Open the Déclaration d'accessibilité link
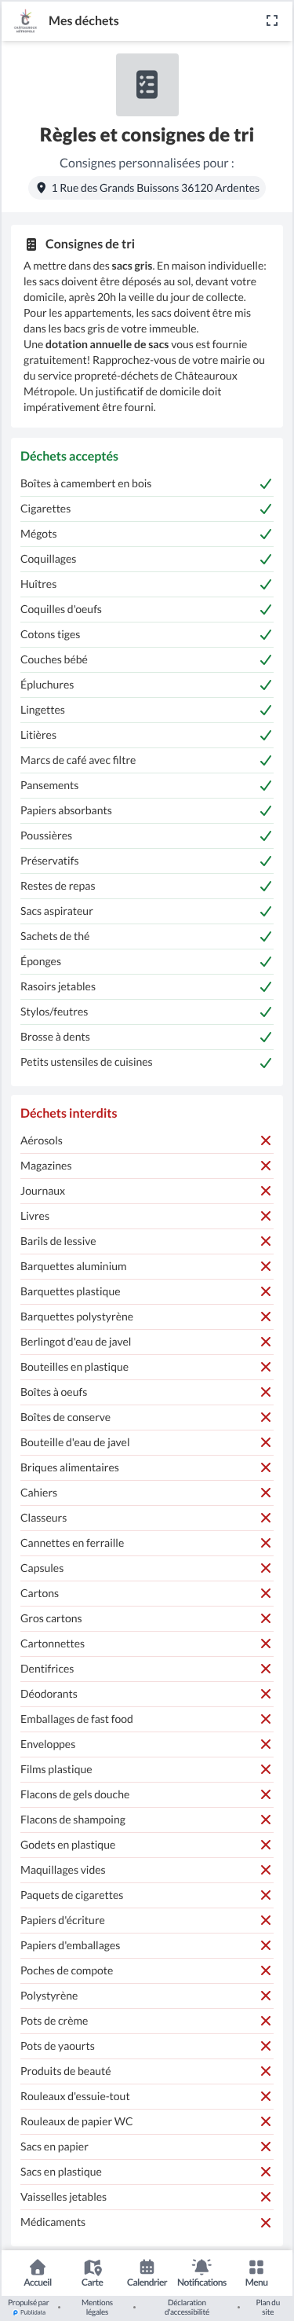The width and height of the screenshot is (294, 2321). click(x=187, y=2307)
